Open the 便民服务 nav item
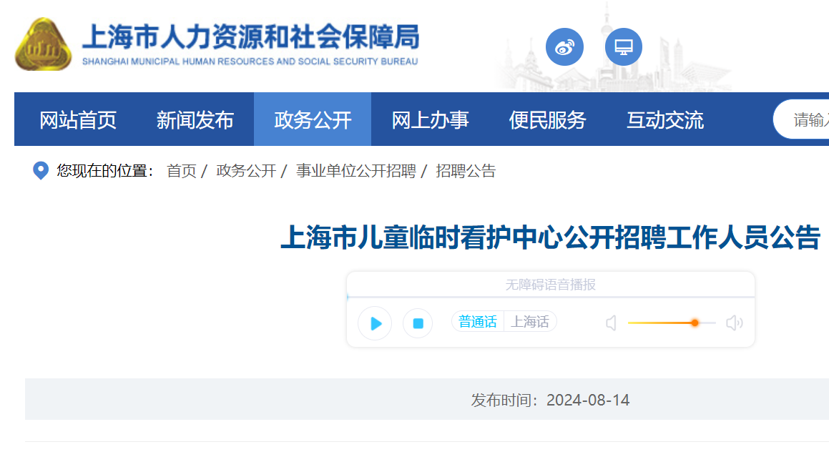This screenshot has height=457, width=829. (x=547, y=120)
